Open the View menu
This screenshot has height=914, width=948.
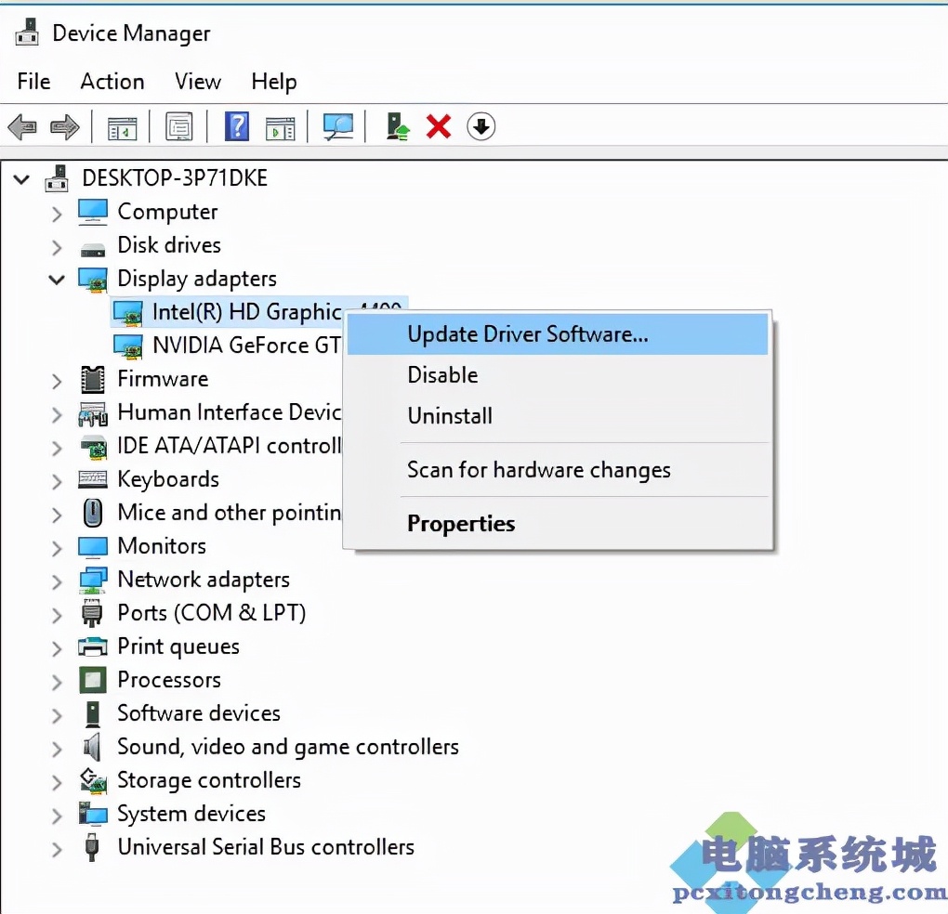(197, 82)
